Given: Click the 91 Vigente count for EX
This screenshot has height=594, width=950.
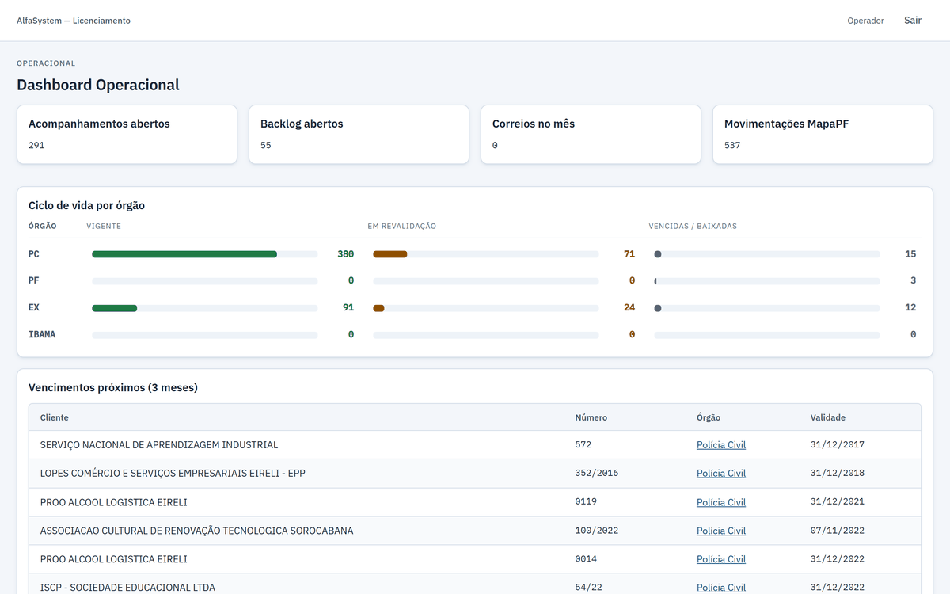Looking at the screenshot, I should [348, 307].
